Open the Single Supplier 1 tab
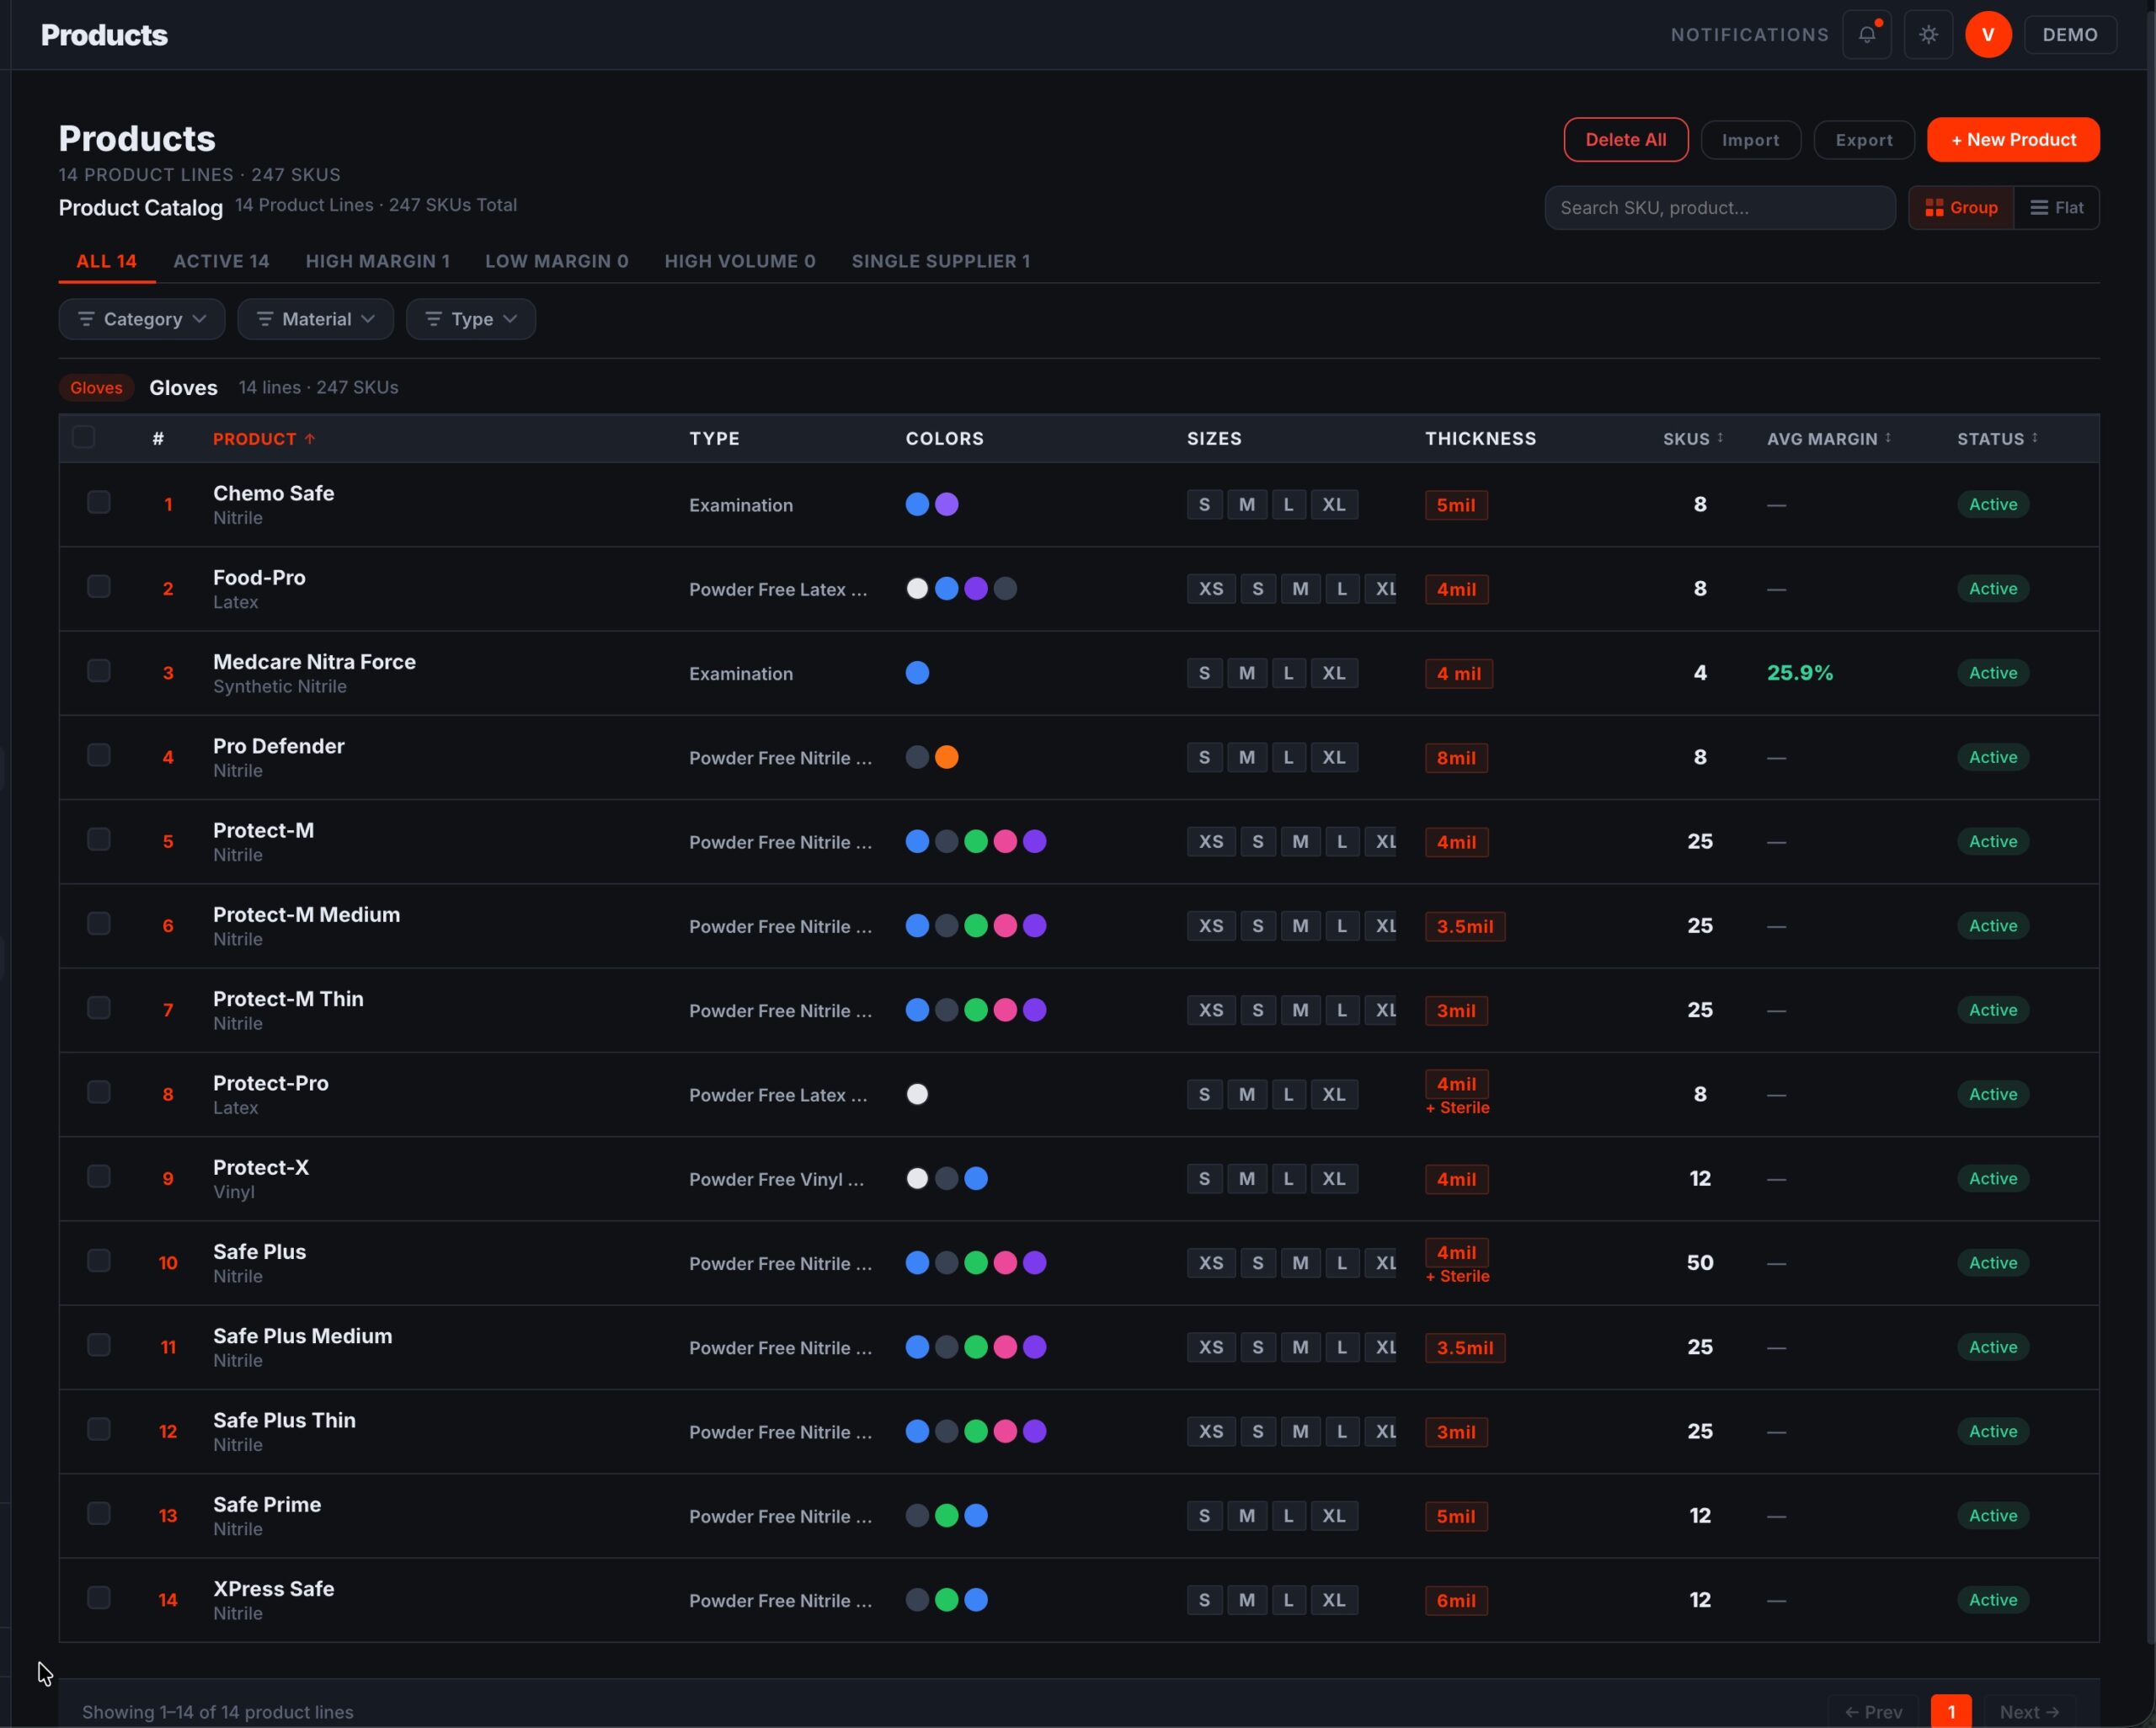The width and height of the screenshot is (2156, 1728). (x=941, y=261)
